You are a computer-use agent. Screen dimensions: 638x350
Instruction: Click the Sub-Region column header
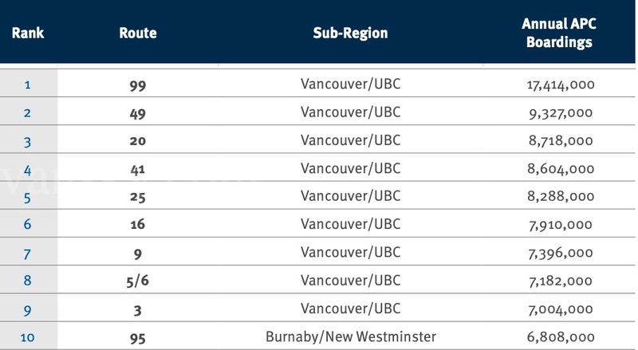click(x=350, y=33)
